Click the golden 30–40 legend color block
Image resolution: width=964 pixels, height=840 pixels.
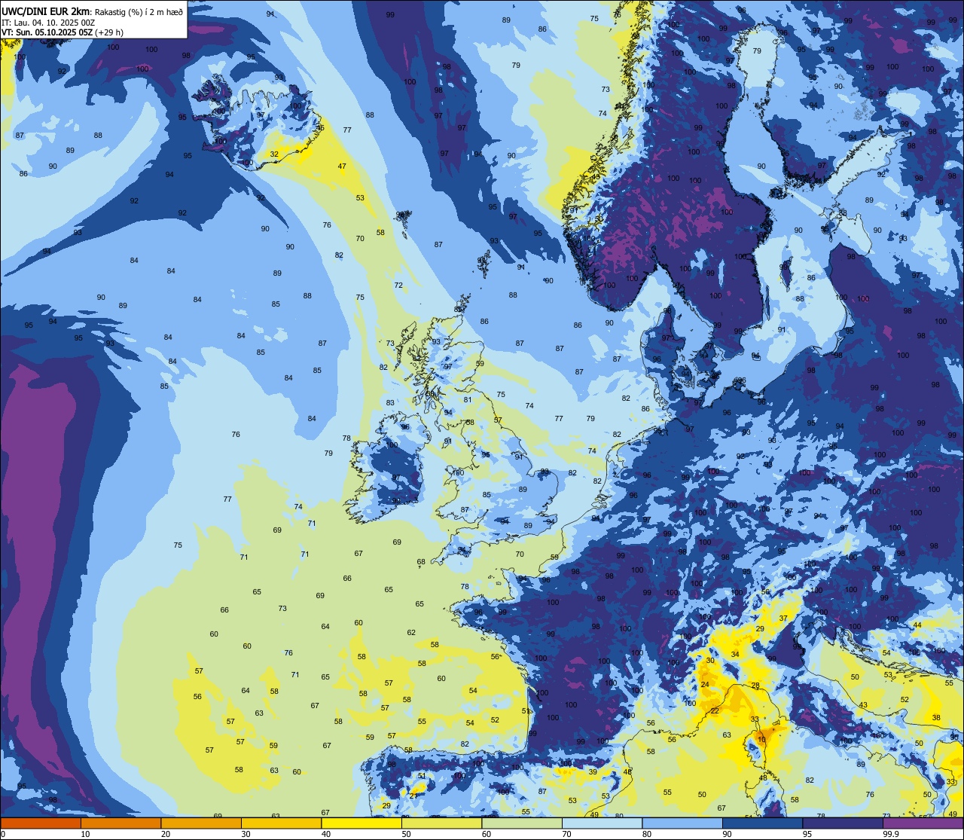pyautogui.click(x=282, y=823)
